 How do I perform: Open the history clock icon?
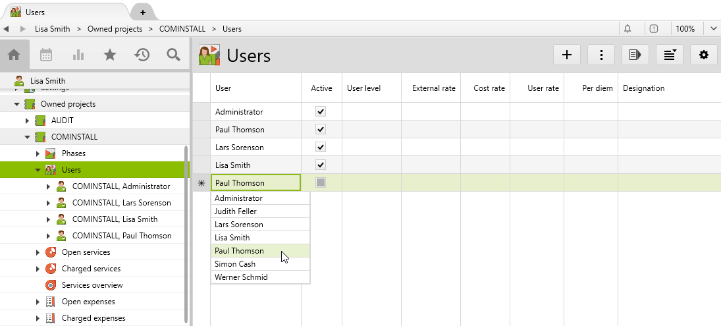tap(142, 55)
